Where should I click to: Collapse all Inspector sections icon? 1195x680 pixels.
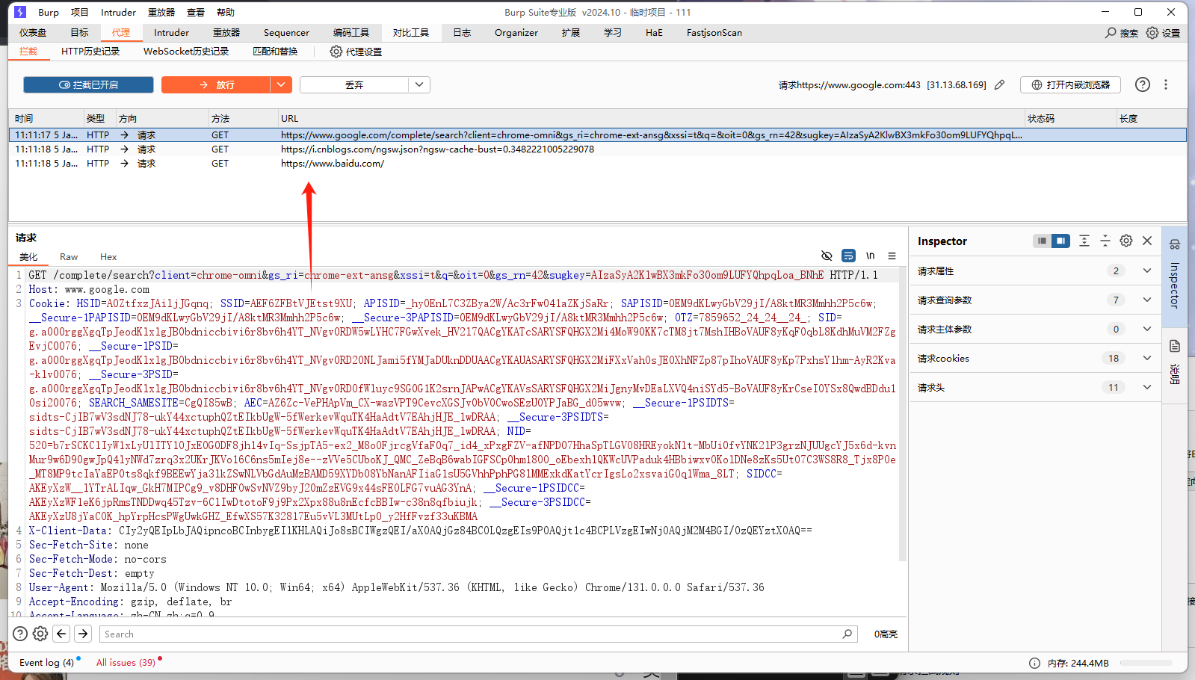1105,241
